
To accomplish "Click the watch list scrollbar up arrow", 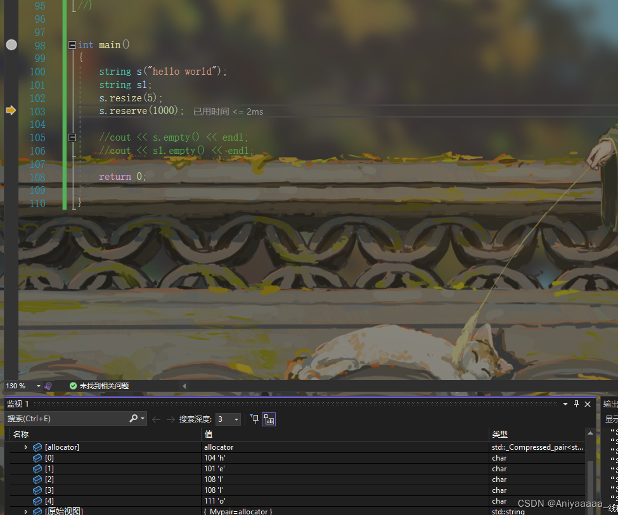I will coord(590,433).
